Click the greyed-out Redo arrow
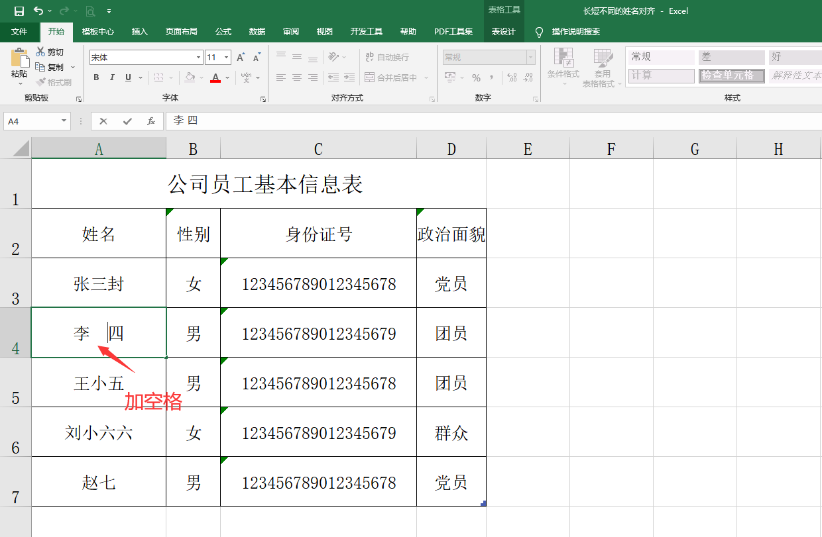 [x=64, y=11]
